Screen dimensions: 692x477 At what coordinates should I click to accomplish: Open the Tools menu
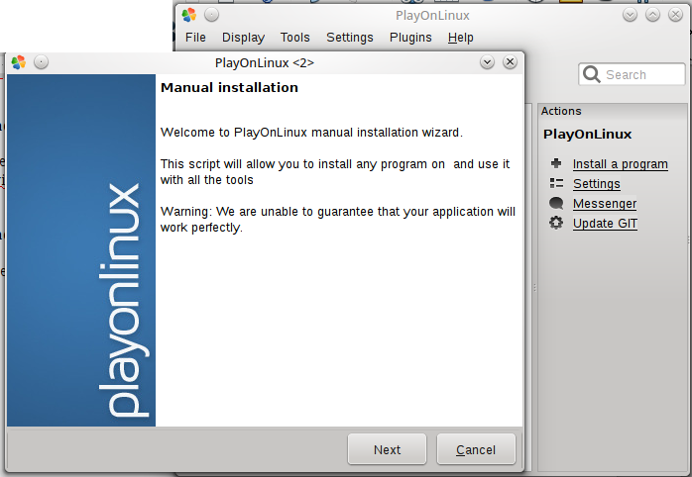(294, 38)
